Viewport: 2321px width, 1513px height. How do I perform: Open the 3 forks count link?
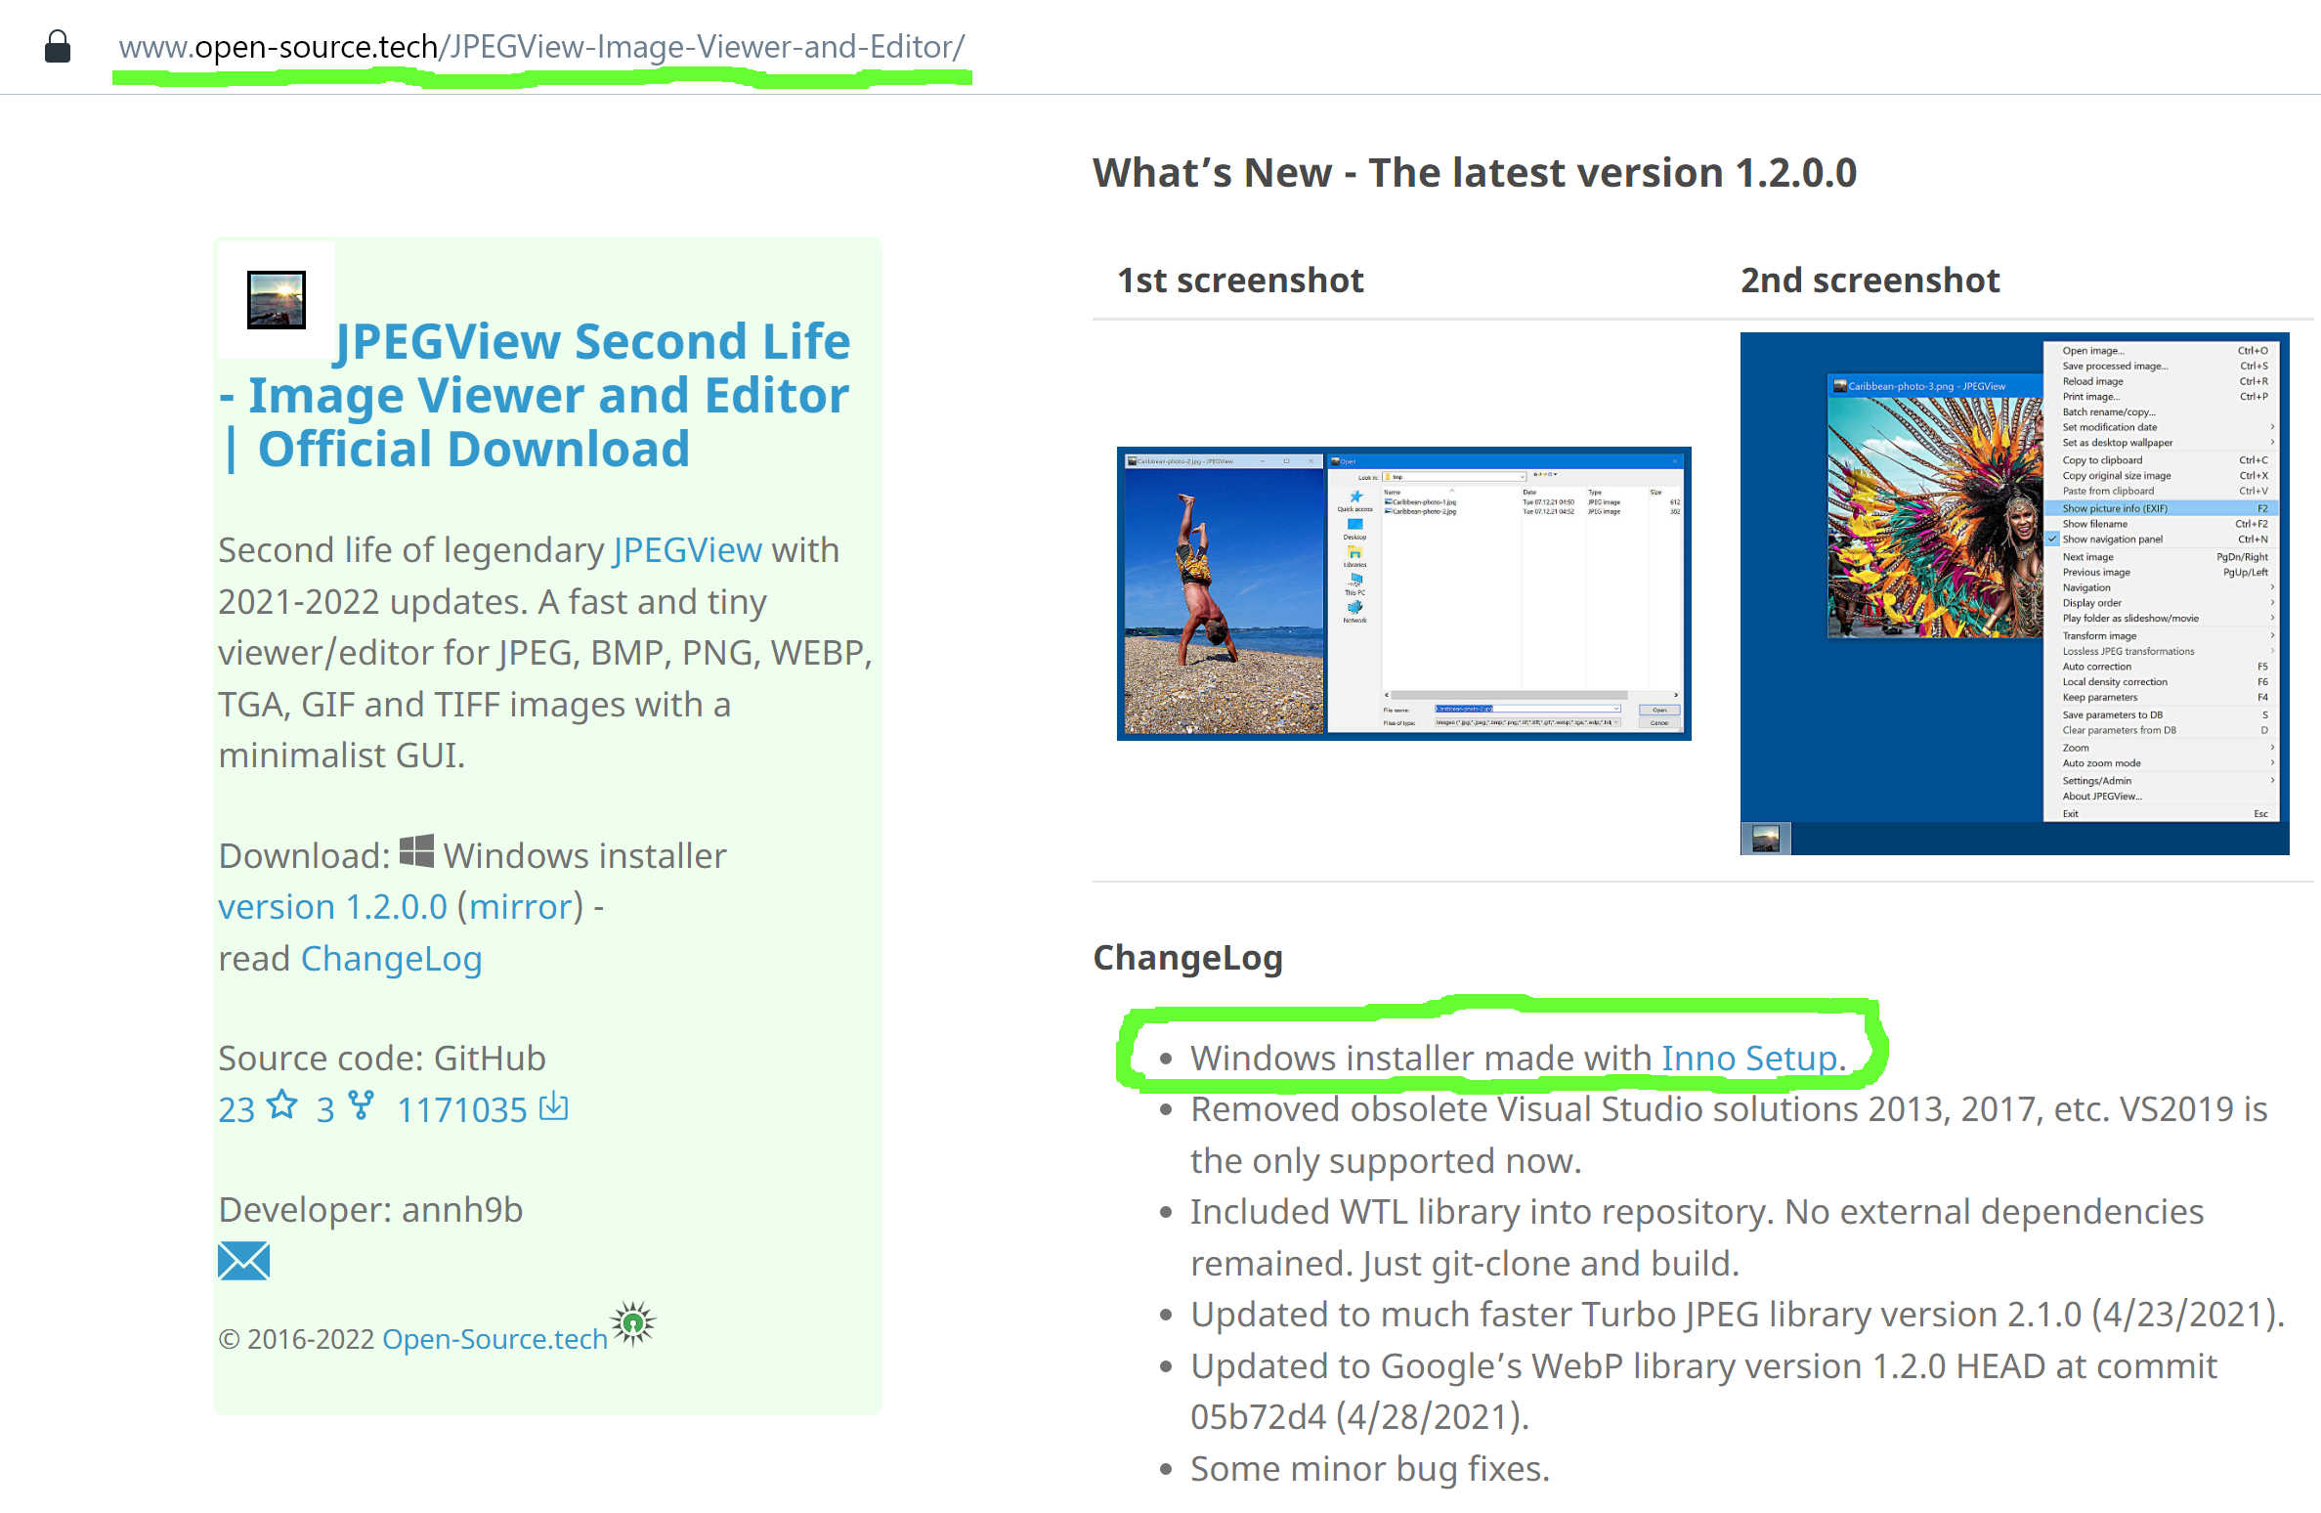coord(325,1109)
